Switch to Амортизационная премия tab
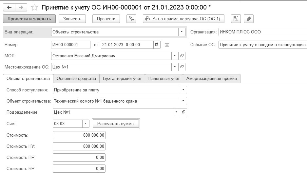This screenshot has width=307, height=174. click(x=211, y=79)
